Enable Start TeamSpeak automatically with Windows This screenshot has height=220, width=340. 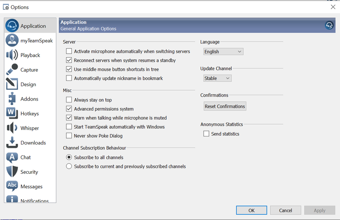[x=69, y=127]
